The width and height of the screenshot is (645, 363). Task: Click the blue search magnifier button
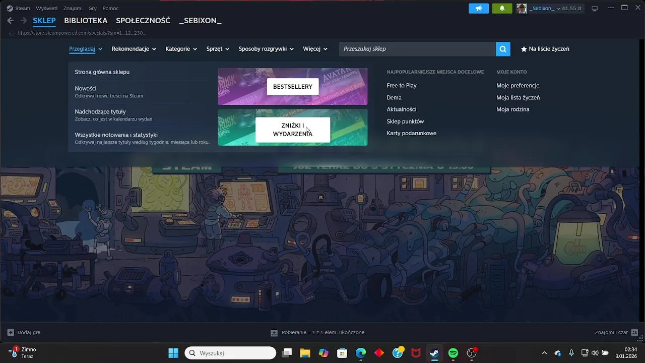pos(503,49)
